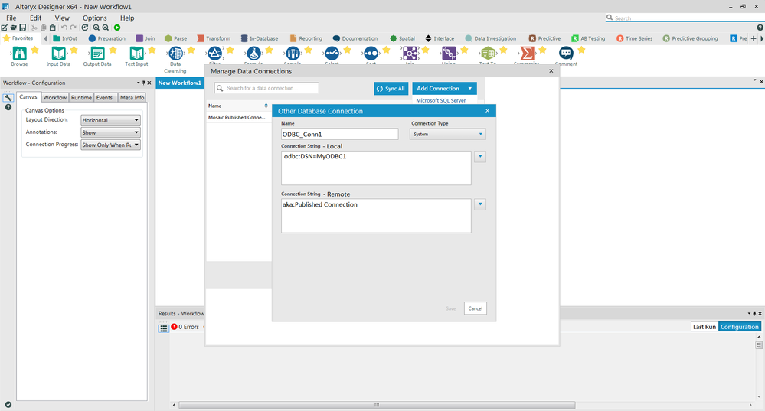Image resolution: width=765 pixels, height=411 pixels.
Task: Toggle favorite star next to Input Data tool
Action: pos(74,50)
